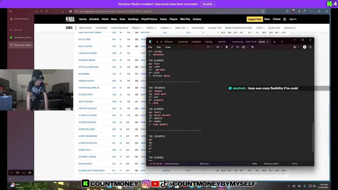The image size is (338, 190).
Task: Go back with the browser back arrow
Action: coord(41,11)
